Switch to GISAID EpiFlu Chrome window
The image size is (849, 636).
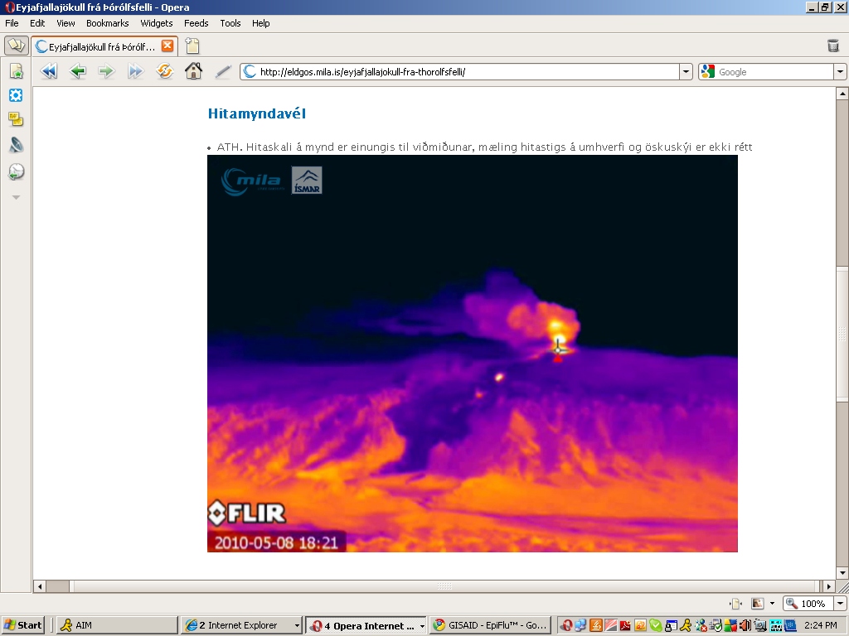coord(491,625)
